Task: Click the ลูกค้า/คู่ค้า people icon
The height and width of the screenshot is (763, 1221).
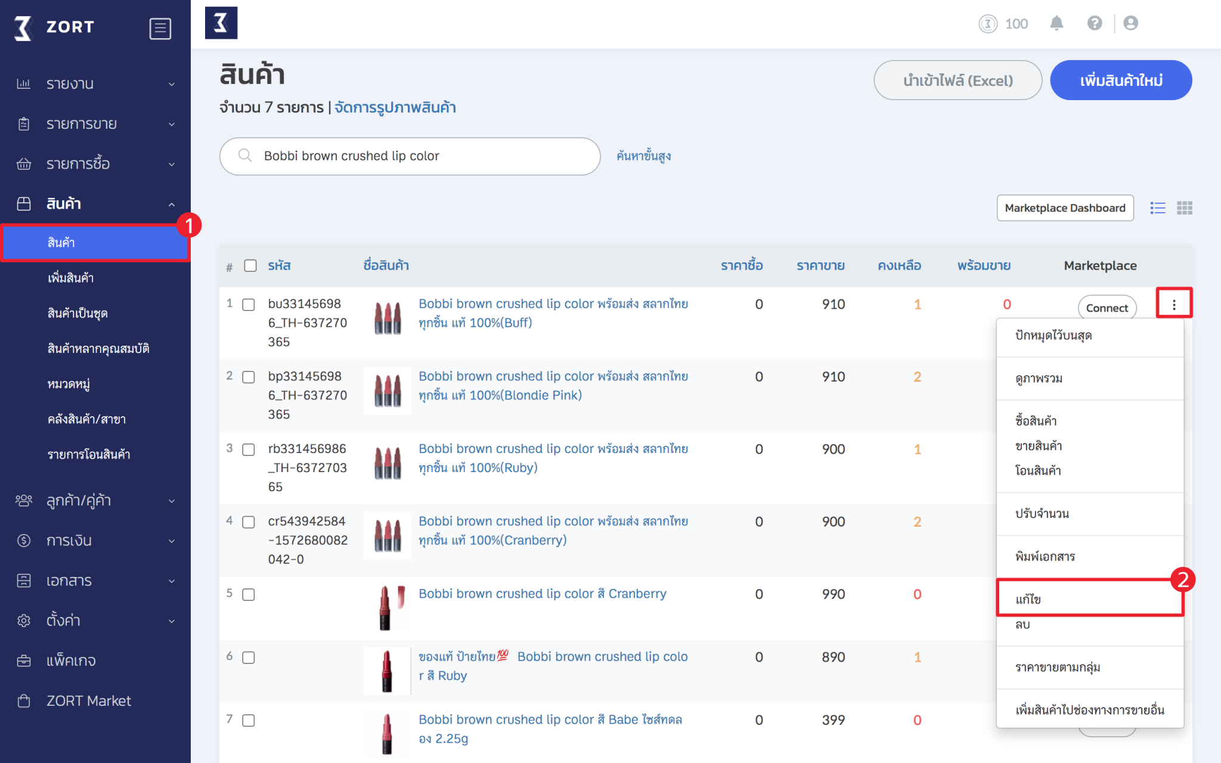Action: [24, 501]
